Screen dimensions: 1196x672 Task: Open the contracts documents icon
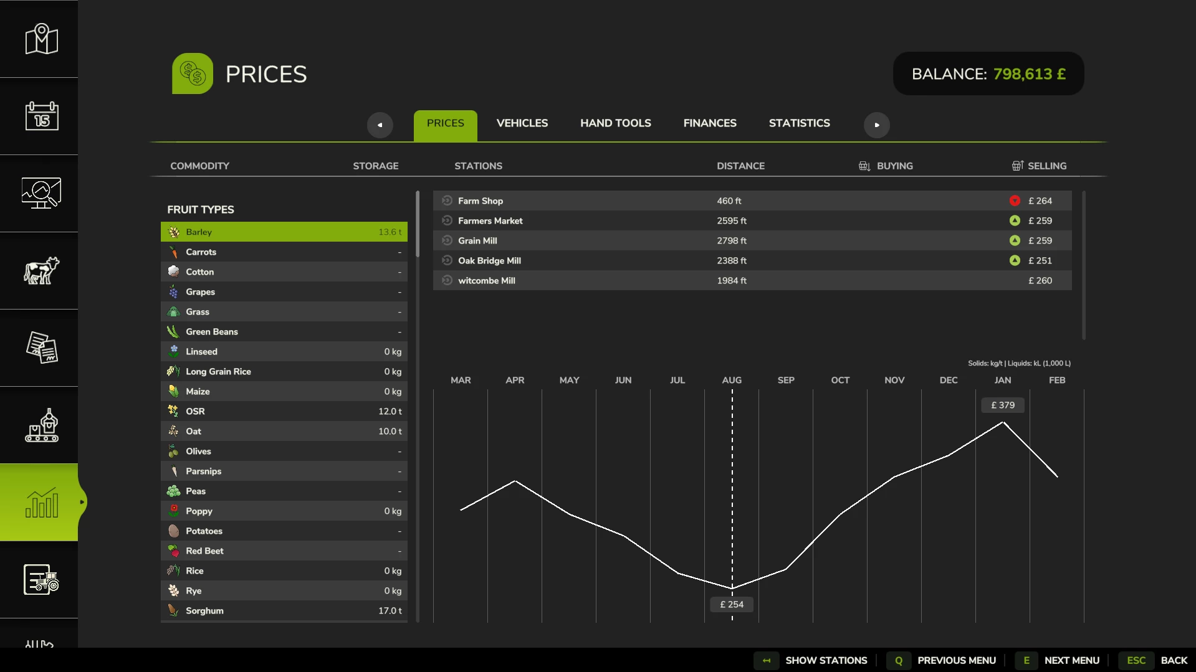(41, 348)
